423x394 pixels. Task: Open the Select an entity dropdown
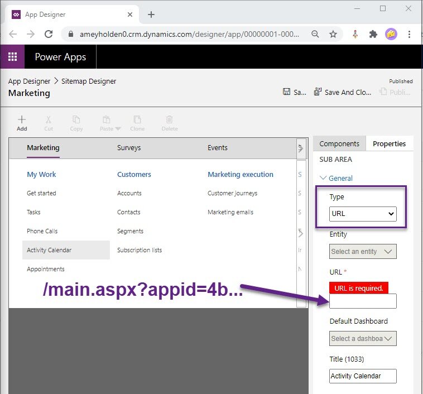(x=363, y=252)
